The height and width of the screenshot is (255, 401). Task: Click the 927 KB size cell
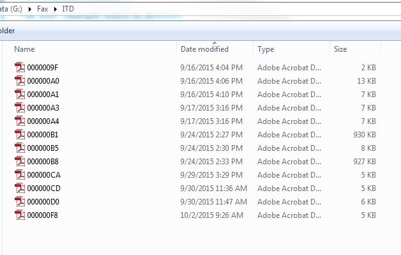[365, 162]
